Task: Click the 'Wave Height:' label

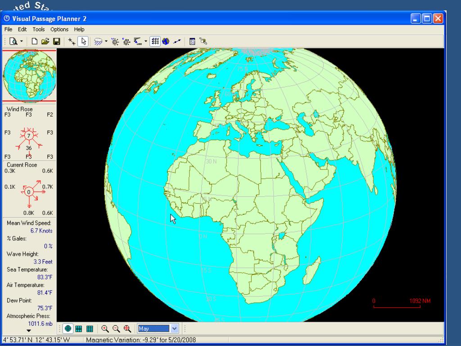Action: click(x=23, y=254)
